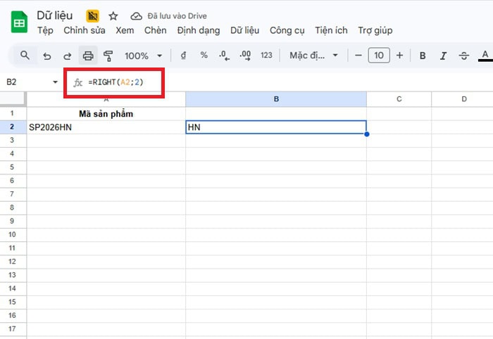Open the Google Sheets home logo
The image size is (493, 339).
[18, 23]
